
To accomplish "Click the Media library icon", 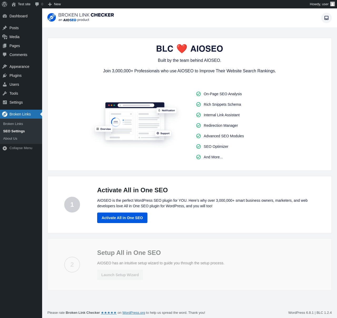I will [5, 37].
